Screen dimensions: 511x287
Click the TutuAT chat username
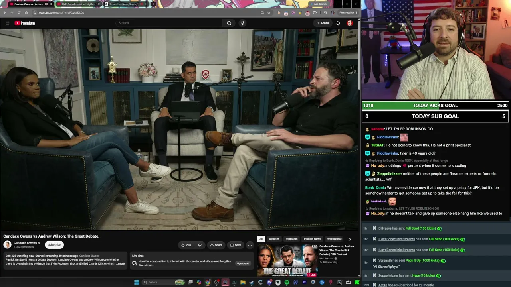pyautogui.click(x=378, y=145)
